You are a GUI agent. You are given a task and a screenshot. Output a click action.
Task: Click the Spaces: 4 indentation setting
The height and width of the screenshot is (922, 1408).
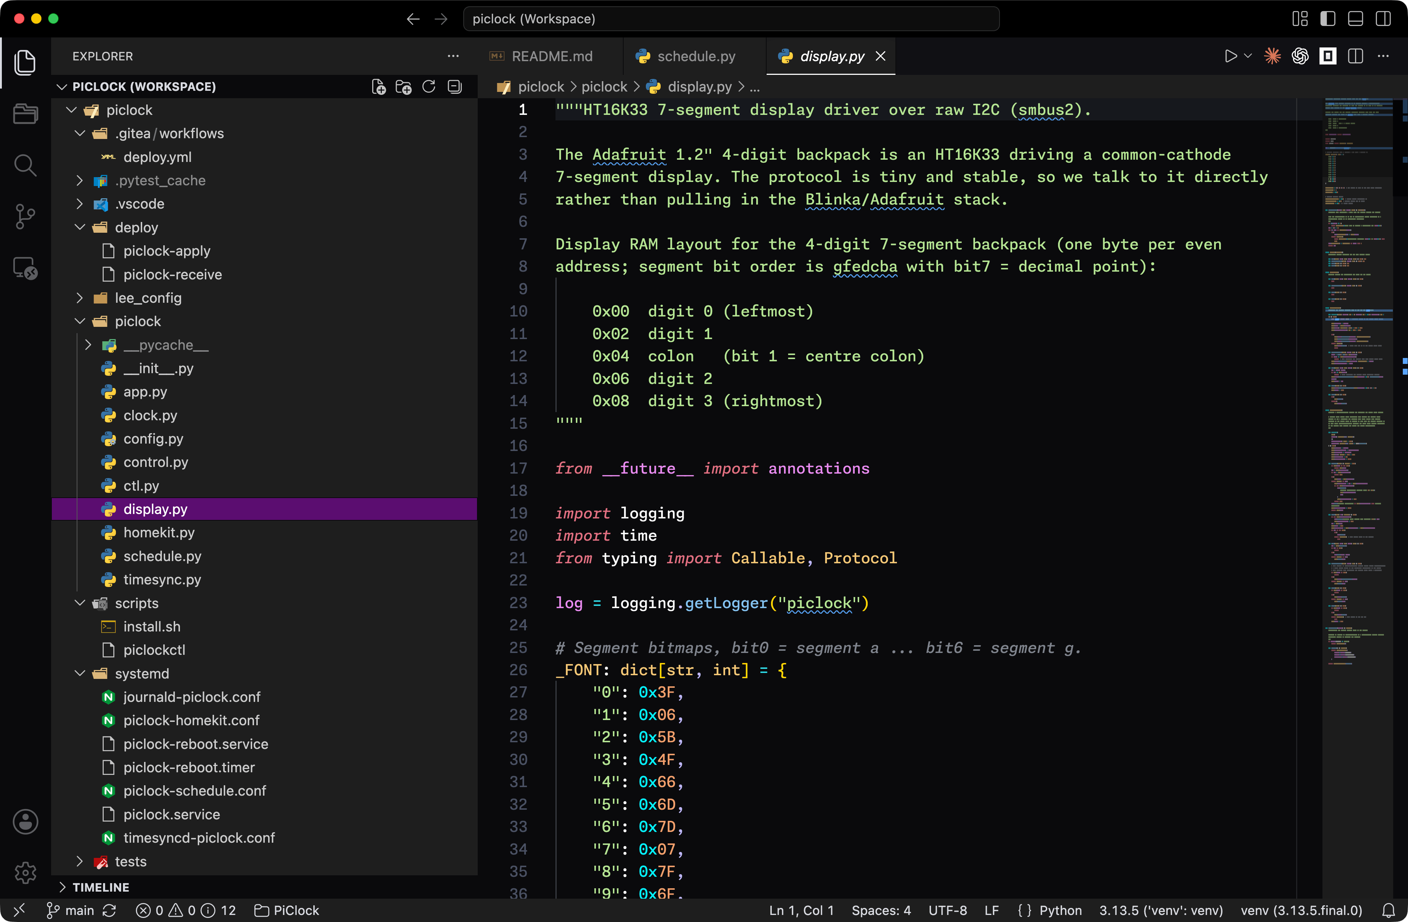pos(881,910)
